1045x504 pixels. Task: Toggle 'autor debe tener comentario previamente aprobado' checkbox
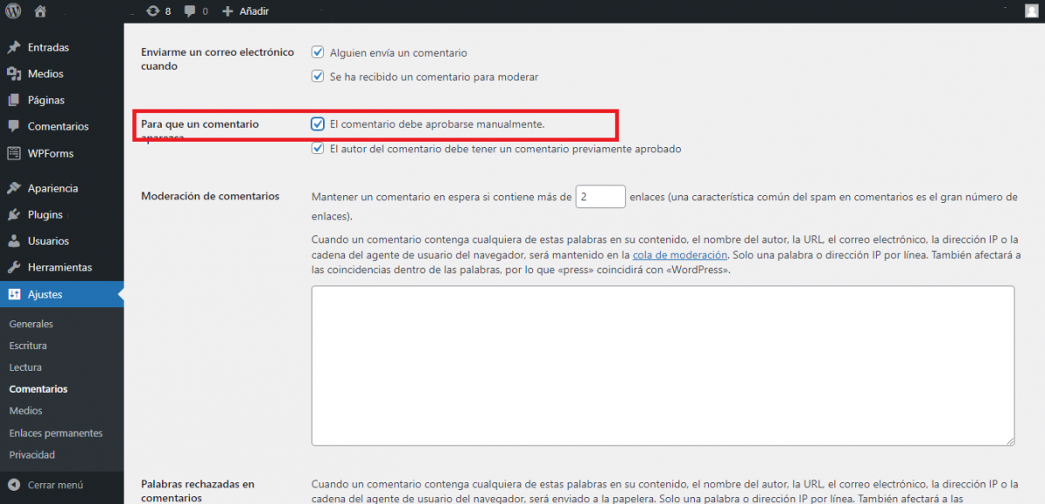click(x=318, y=149)
